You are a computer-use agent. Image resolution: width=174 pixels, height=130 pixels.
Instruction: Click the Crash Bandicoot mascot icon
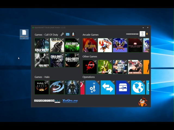pyautogui.click(x=143, y=102)
